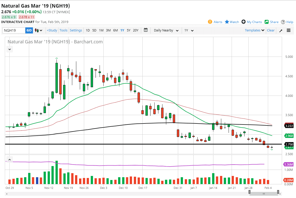This screenshot has width=296, height=198.
Task: Click the Watch star icon
Action: pos(227,22)
